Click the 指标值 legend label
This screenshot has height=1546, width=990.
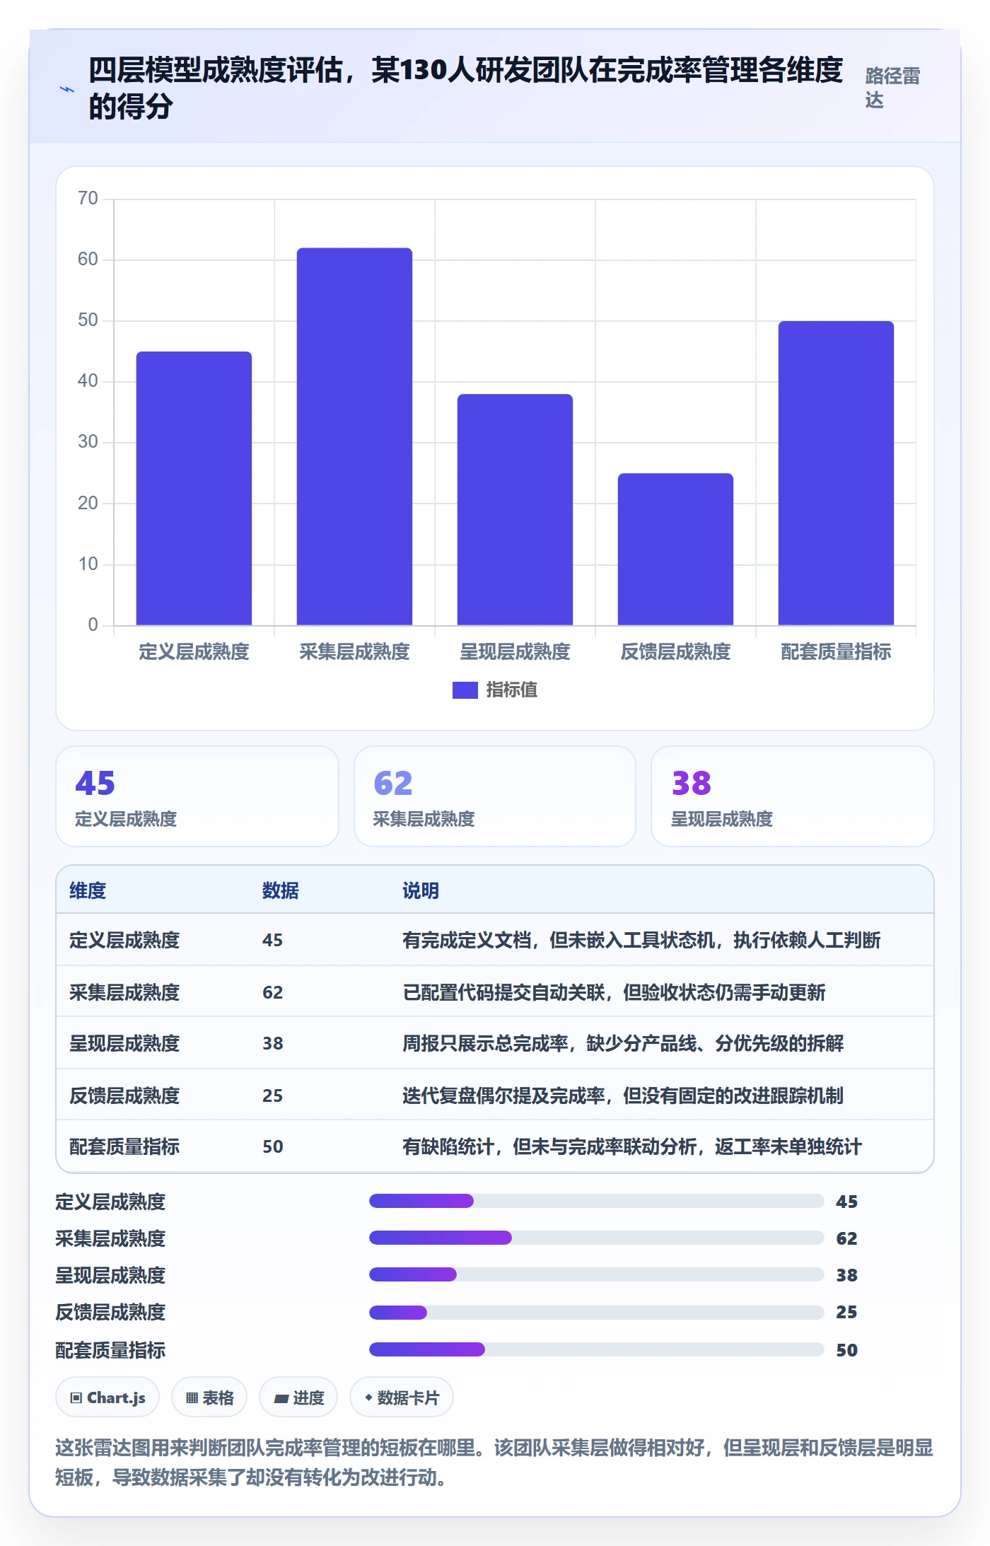point(511,690)
